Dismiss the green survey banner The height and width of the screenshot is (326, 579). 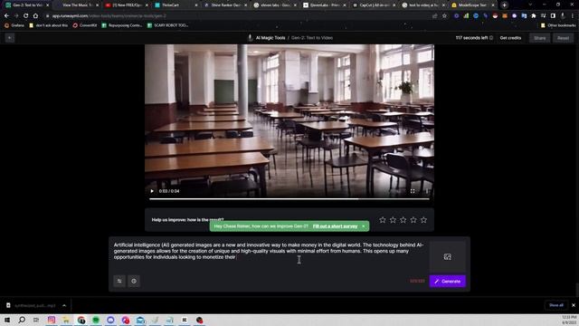coord(364,226)
